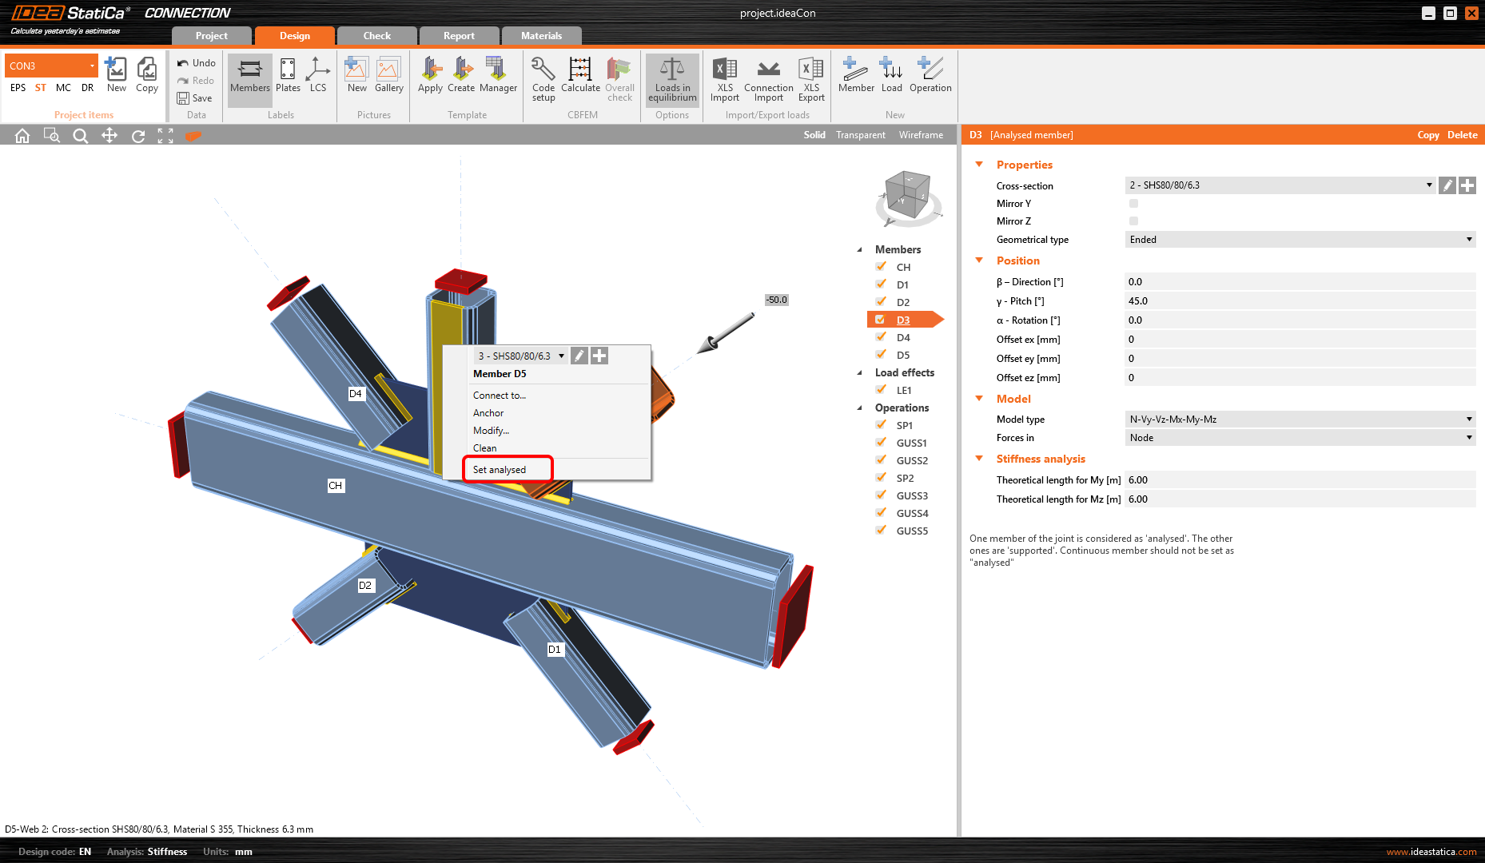Uncheck the GUSS3 operation checkbox
Viewport: 1485px width, 863px height.
pos(881,495)
